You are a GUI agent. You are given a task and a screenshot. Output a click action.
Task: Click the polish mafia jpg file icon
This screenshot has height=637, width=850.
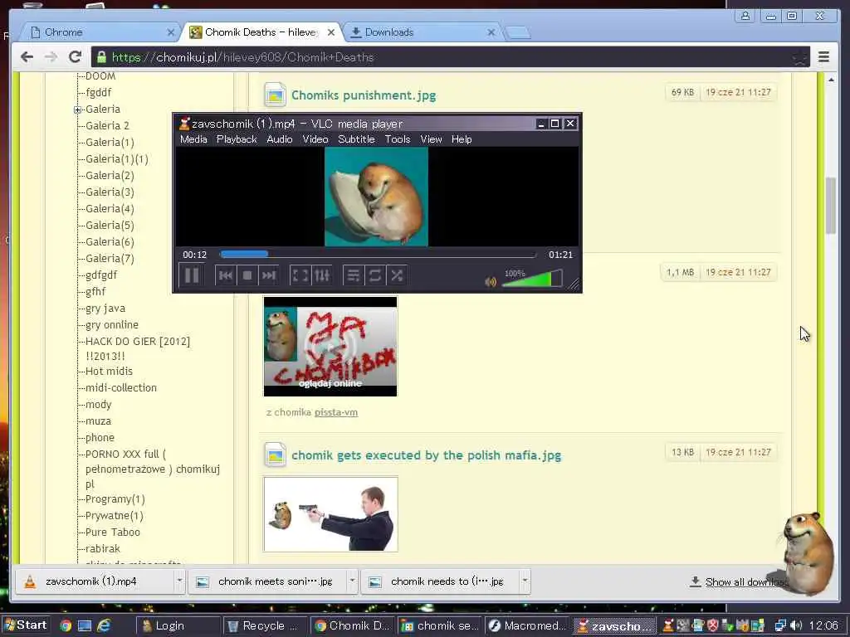[x=275, y=455]
